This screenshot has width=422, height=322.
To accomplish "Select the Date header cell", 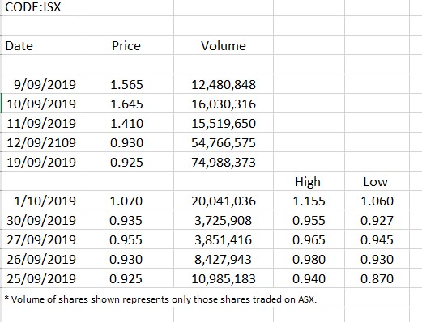I will (40, 45).
